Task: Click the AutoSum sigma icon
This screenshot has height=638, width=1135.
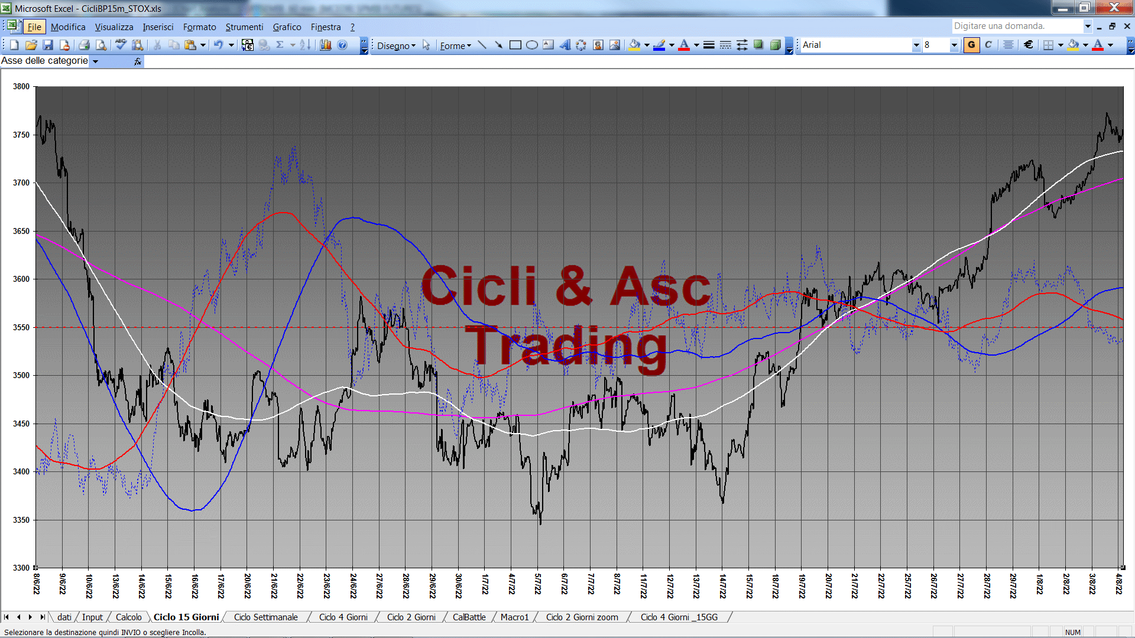Action: (x=280, y=45)
